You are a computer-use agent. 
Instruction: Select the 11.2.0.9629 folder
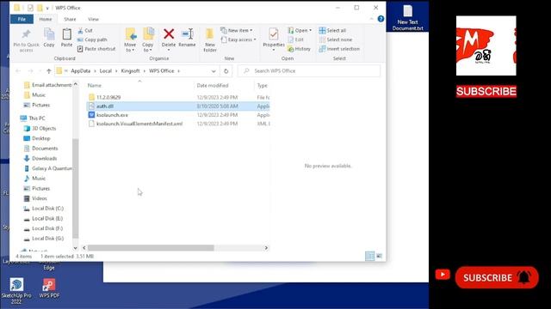pyautogui.click(x=108, y=97)
